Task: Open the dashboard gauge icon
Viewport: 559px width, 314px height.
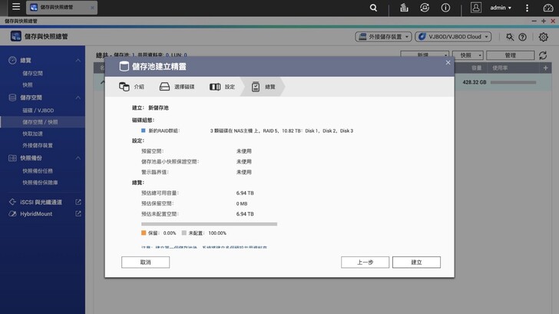Action: pos(547,8)
